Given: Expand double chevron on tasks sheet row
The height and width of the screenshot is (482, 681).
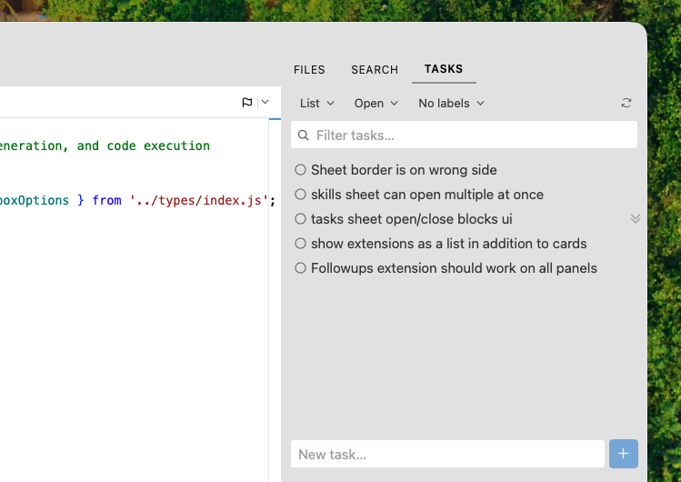Looking at the screenshot, I should [x=635, y=219].
